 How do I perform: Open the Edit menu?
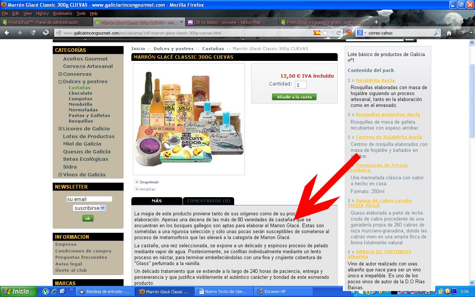coord(16,13)
